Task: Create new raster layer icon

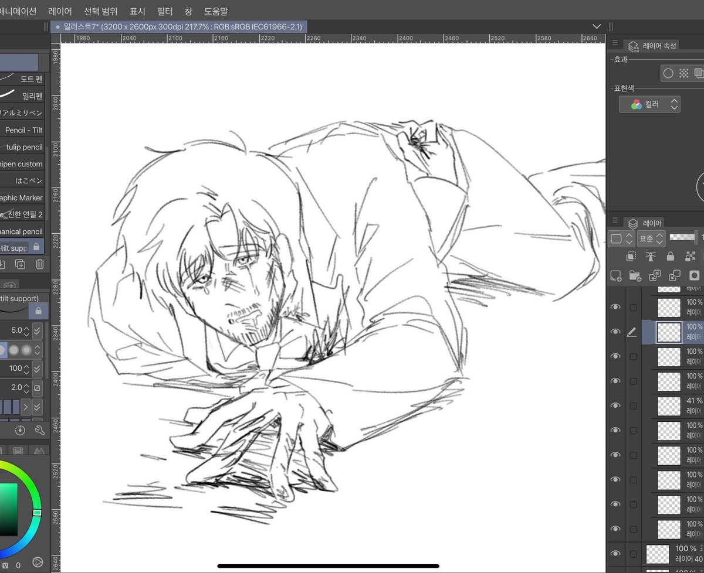Action: [x=615, y=275]
